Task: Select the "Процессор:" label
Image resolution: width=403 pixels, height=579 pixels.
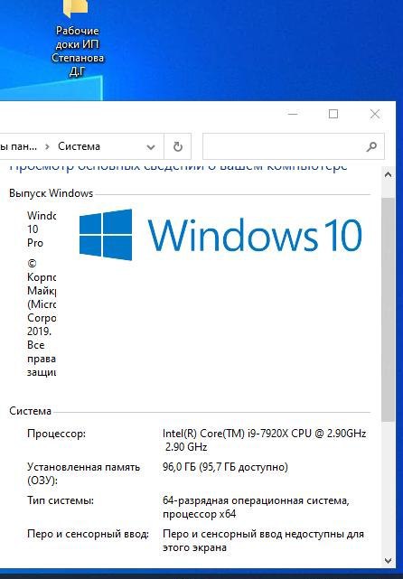Action: [56, 434]
